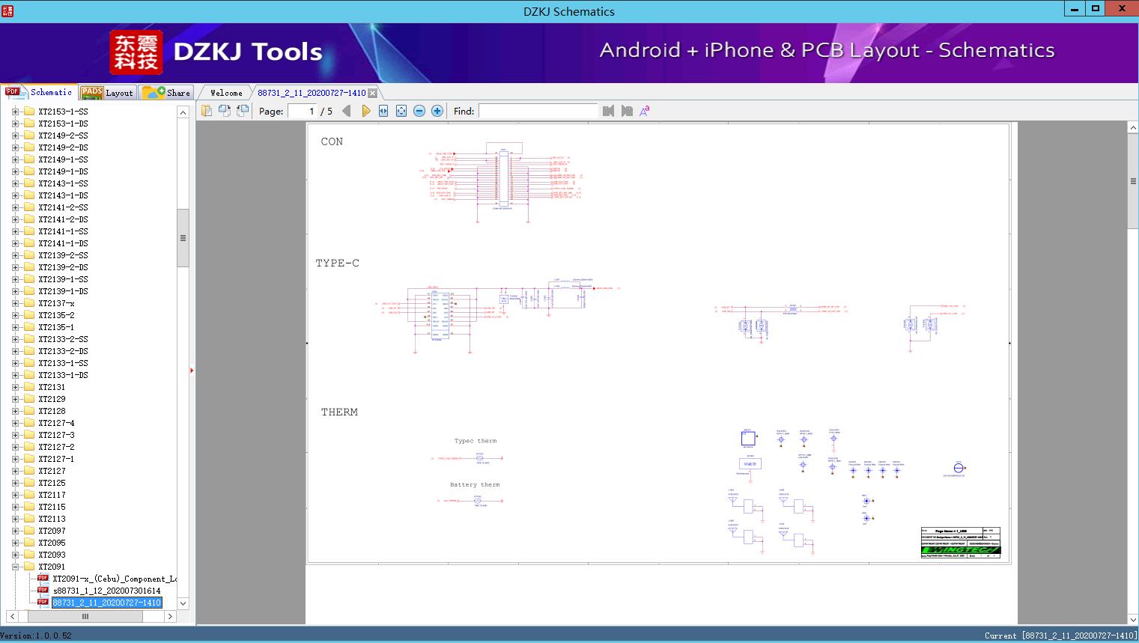Switch to the Share tab
This screenshot has height=643, width=1139.
(167, 92)
